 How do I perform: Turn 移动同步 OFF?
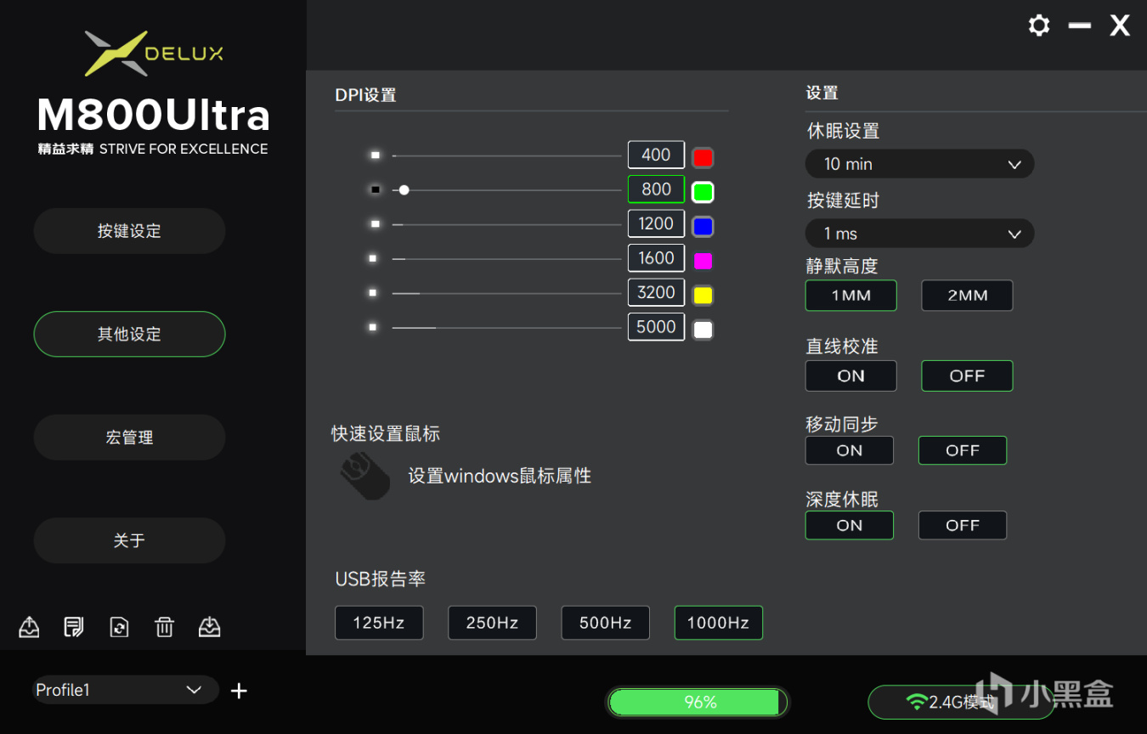click(963, 450)
